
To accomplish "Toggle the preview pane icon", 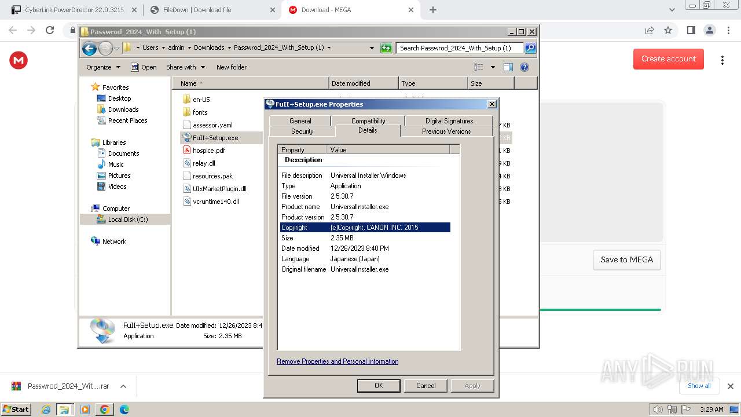I will click(508, 67).
